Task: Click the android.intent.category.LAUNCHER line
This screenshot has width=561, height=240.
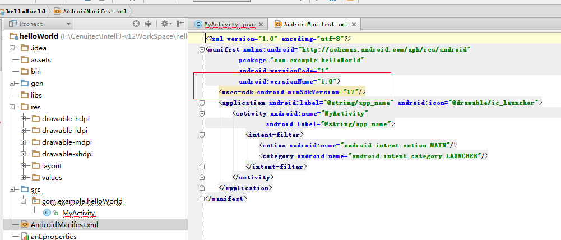Action: point(374,156)
